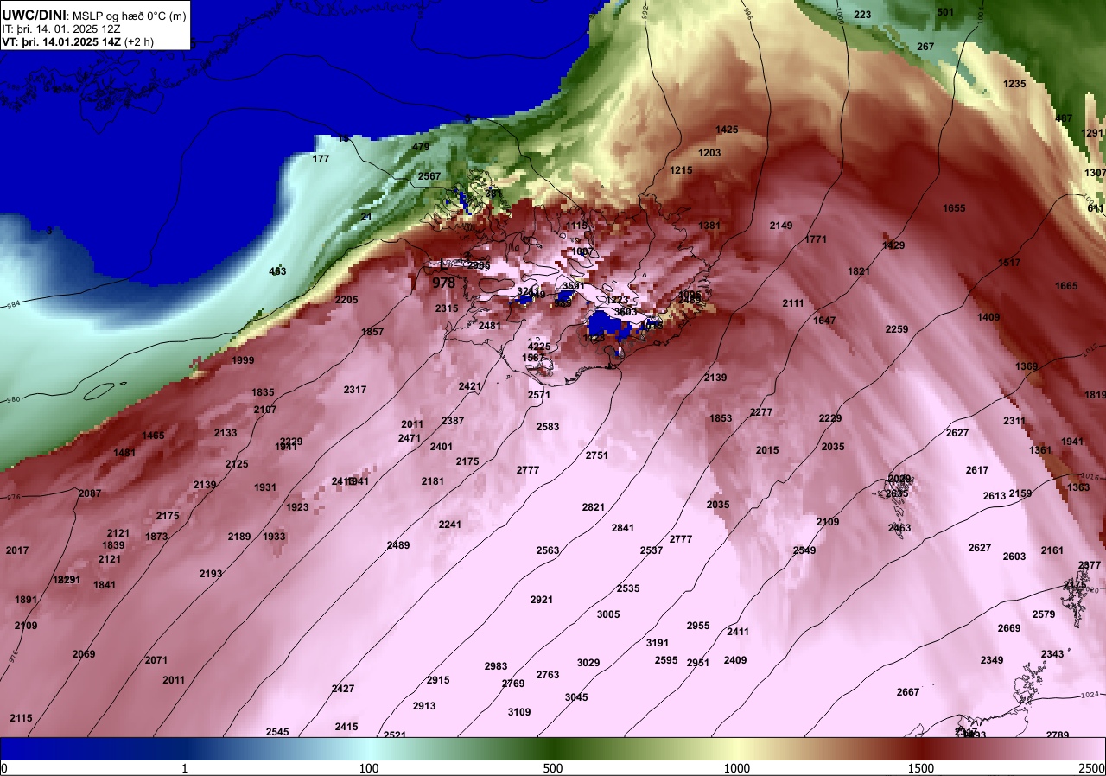Click the map value 1381

pos(709,226)
